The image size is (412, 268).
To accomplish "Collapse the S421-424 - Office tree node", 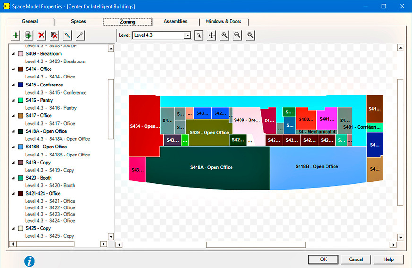I will (x=13, y=193).
